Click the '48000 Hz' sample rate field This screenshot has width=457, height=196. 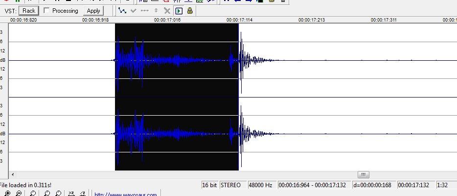pyautogui.click(x=261, y=185)
